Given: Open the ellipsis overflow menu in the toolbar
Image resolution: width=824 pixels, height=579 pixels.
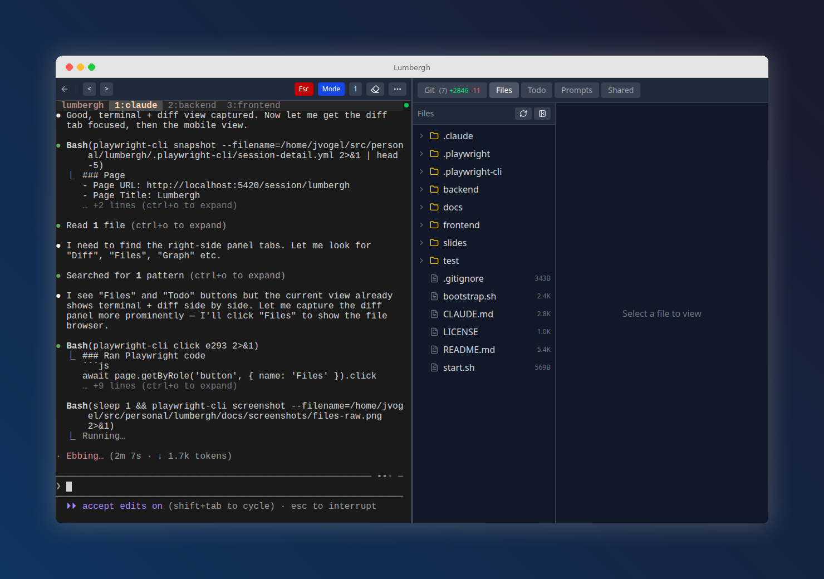Looking at the screenshot, I should (398, 89).
